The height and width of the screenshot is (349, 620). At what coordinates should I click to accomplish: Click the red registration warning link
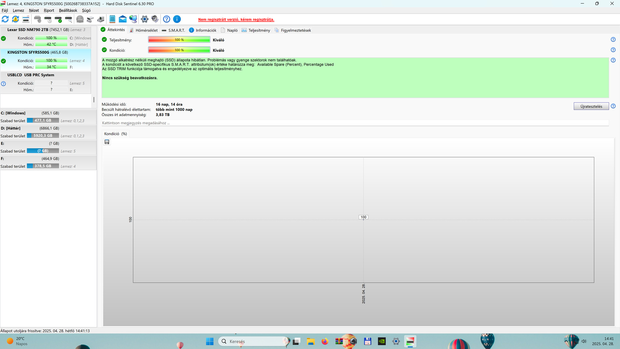coord(236,20)
